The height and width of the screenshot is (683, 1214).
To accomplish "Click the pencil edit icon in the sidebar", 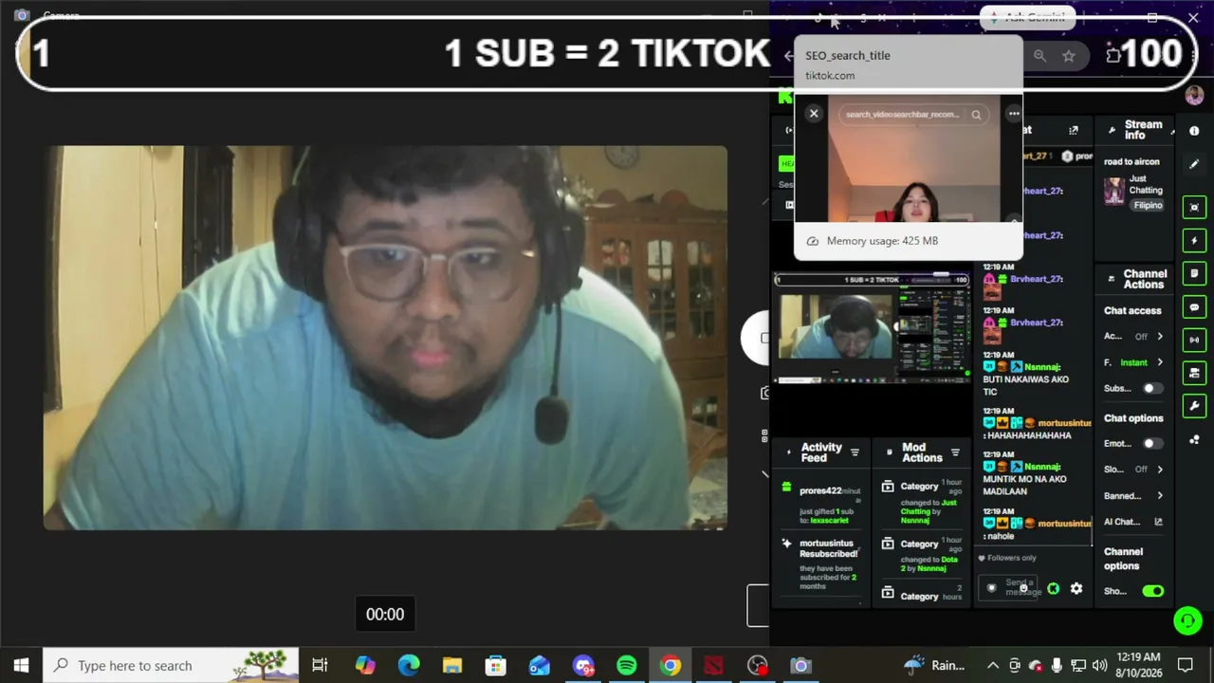I will pyautogui.click(x=1194, y=164).
